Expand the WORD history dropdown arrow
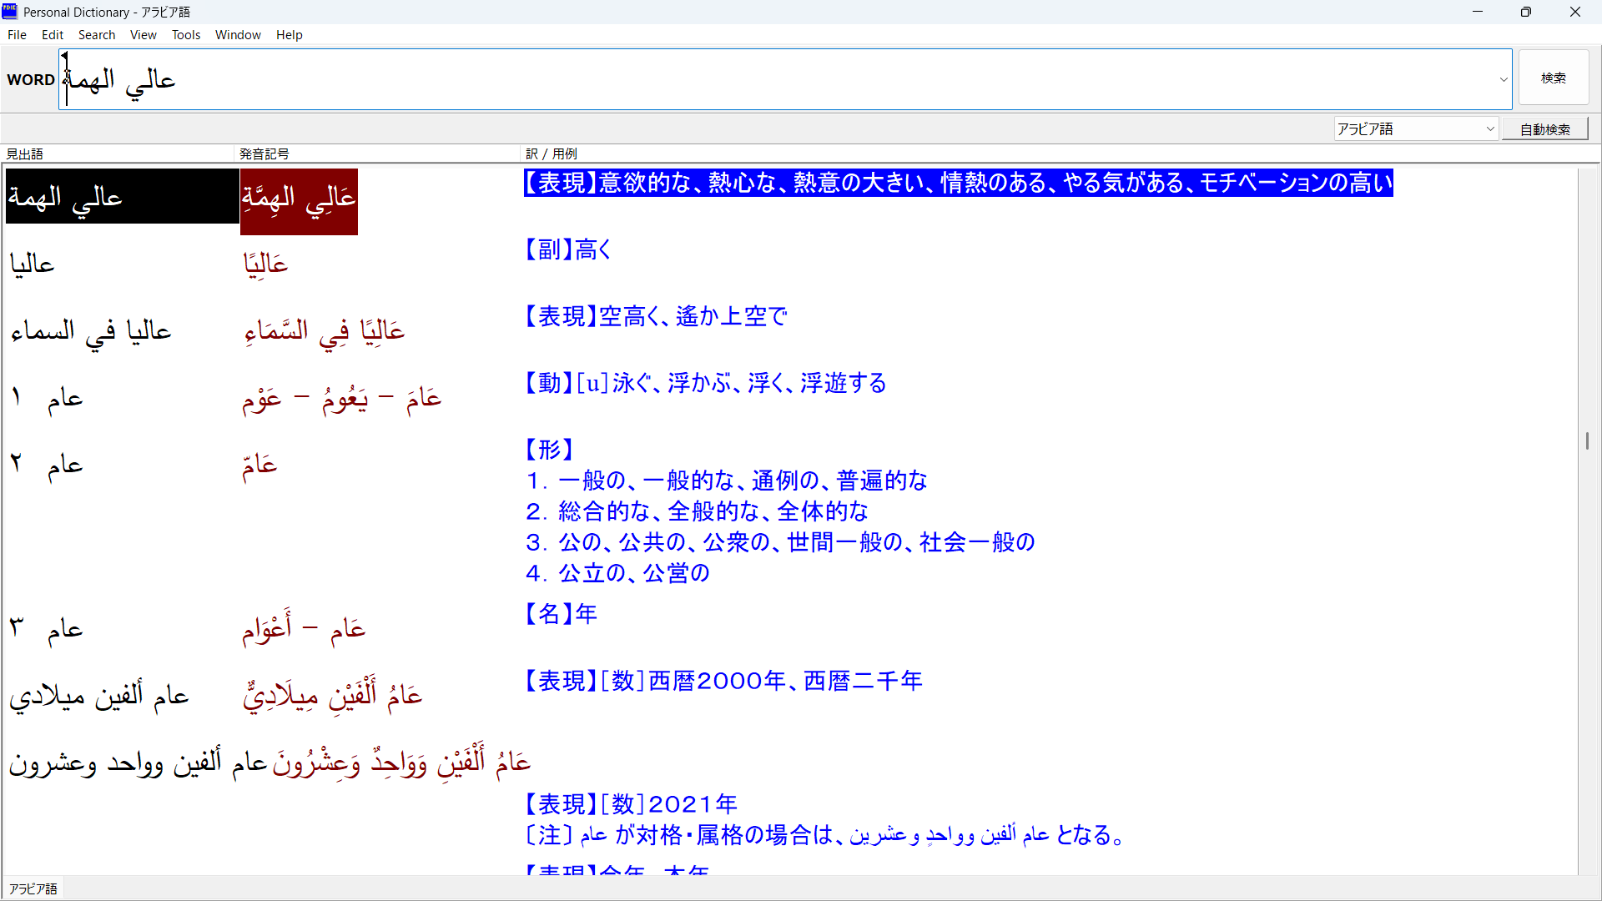The height and width of the screenshot is (901, 1602). [1504, 80]
